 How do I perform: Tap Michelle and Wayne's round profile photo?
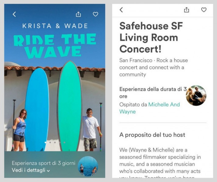pos(196,96)
